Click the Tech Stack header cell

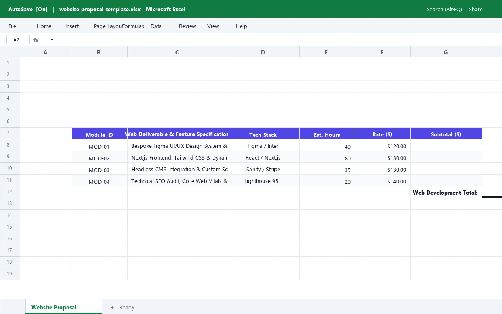click(264, 134)
